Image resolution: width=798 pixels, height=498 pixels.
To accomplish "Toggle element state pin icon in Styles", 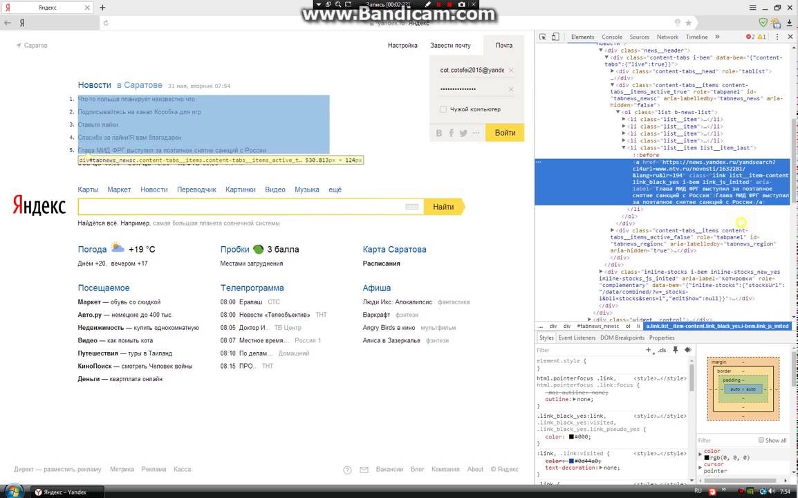I will click(x=676, y=350).
